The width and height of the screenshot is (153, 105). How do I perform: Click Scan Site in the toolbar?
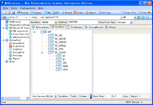[x=129, y=12]
